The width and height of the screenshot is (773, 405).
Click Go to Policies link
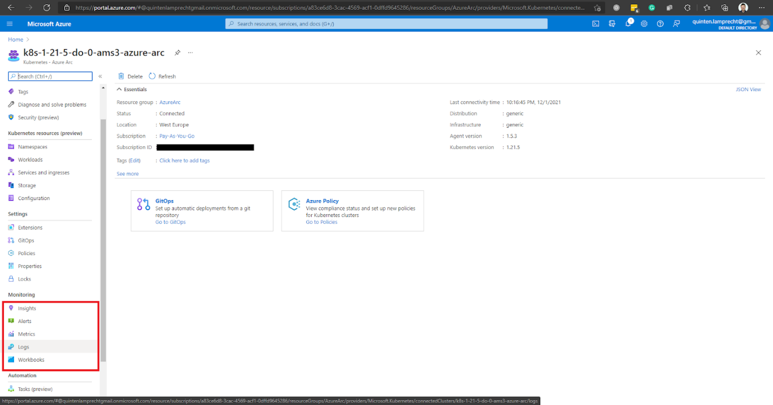(321, 222)
